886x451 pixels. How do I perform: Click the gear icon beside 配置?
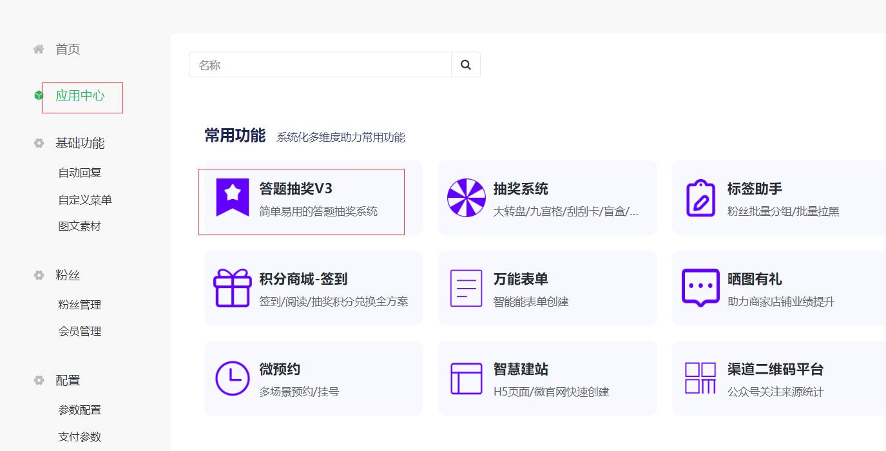(x=39, y=380)
